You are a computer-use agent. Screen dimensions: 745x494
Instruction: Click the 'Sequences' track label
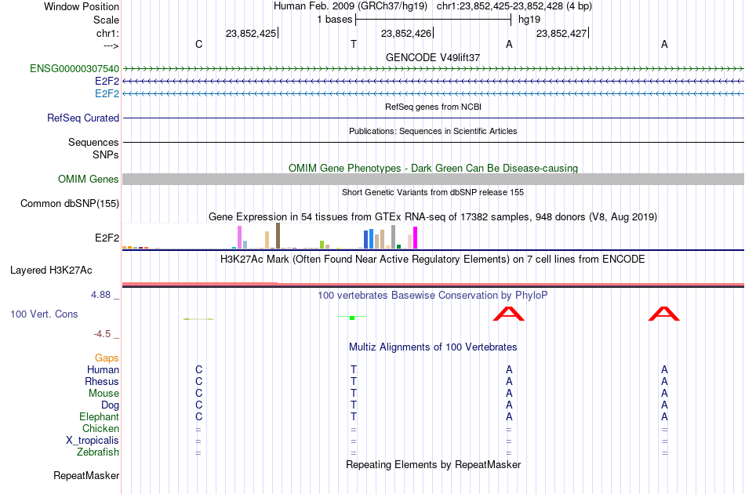tap(93, 143)
